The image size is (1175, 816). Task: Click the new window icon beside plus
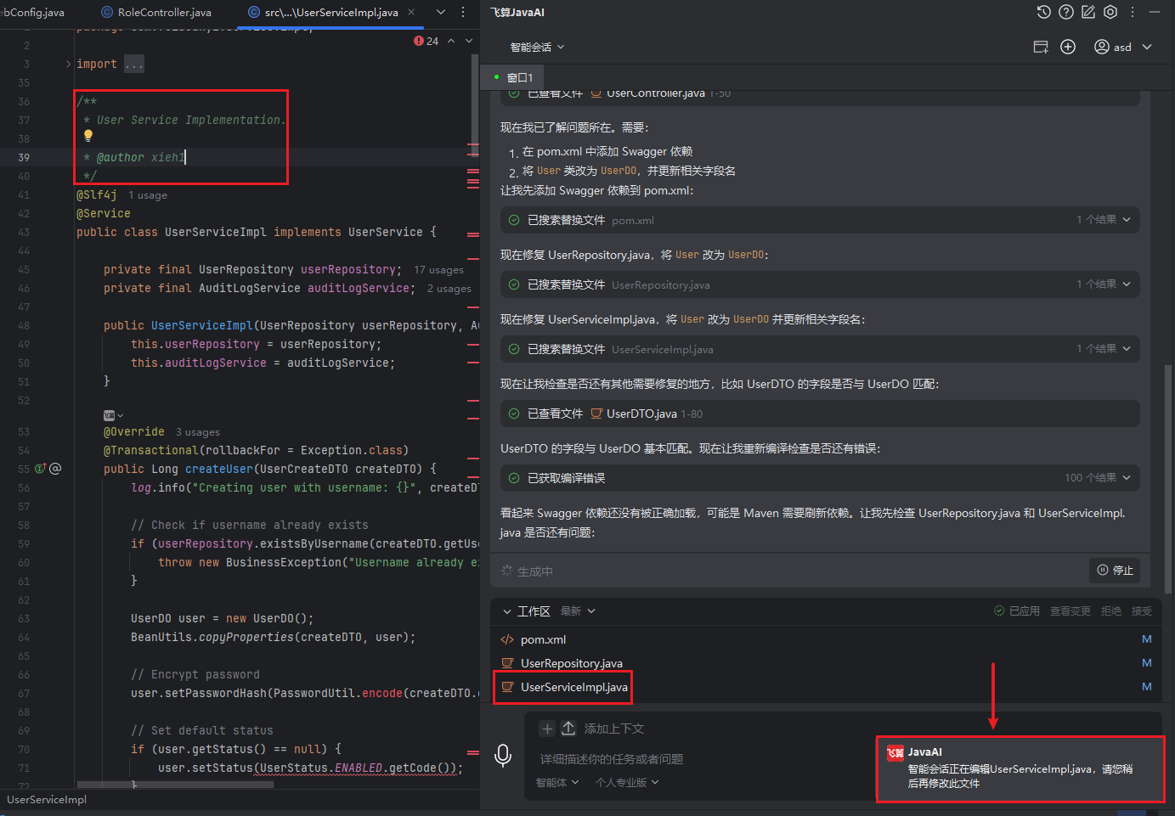point(1041,47)
